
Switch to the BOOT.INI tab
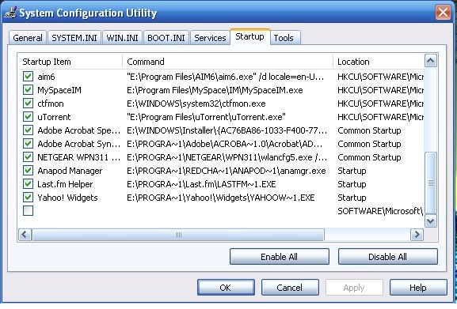click(166, 38)
